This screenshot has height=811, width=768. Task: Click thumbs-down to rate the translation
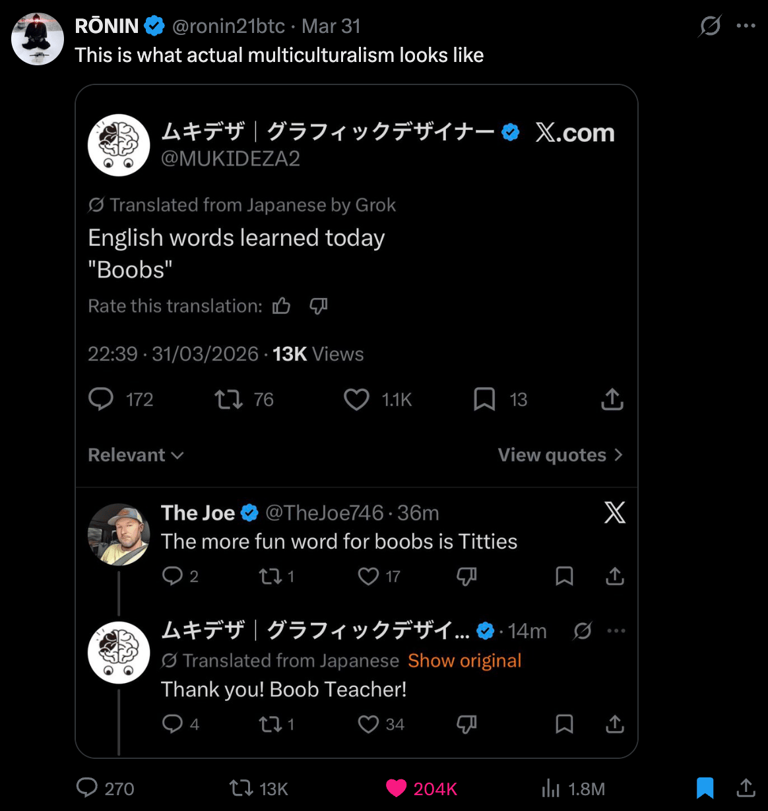click(319, 306)
